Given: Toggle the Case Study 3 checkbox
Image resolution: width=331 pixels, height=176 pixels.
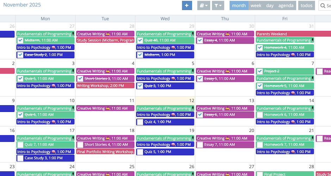Looking at the screenshot, I should (x=20, y=158).
